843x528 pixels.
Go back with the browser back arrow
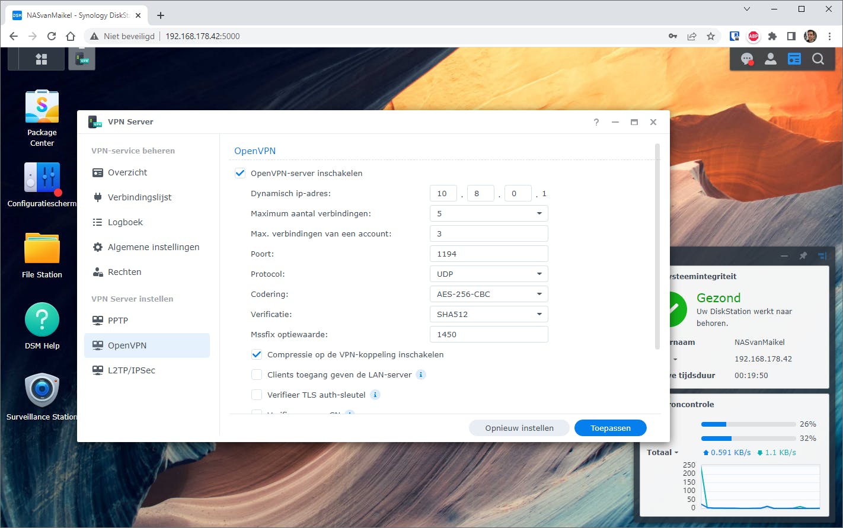pos(14,36)
